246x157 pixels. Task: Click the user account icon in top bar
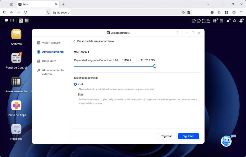(x=241, y=21)
